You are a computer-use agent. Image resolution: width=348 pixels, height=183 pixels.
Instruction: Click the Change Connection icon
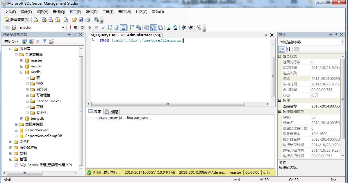(14, 28)
